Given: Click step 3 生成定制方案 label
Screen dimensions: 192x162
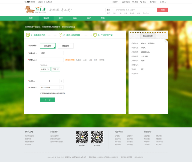Looking at the screenshot, I should tap(105, 35).
